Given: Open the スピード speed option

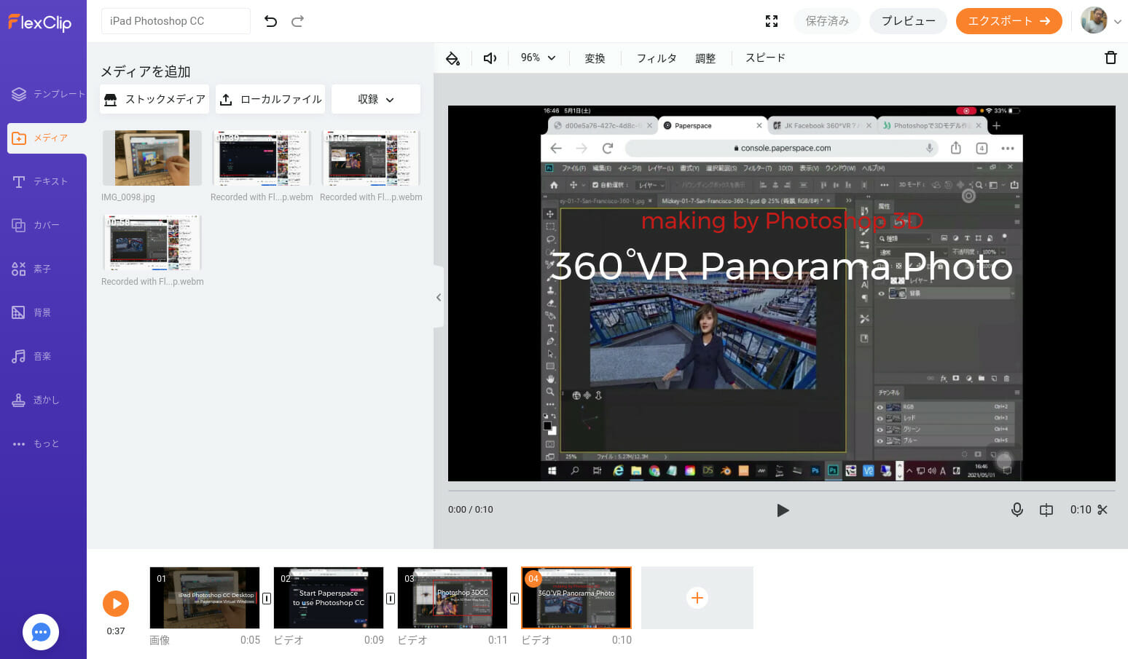Looking at the screenshot, I should tap(765, 58).
